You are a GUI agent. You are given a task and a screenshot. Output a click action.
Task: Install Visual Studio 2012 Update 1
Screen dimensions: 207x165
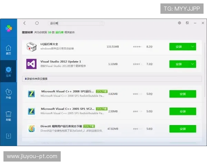coord(178,64)
